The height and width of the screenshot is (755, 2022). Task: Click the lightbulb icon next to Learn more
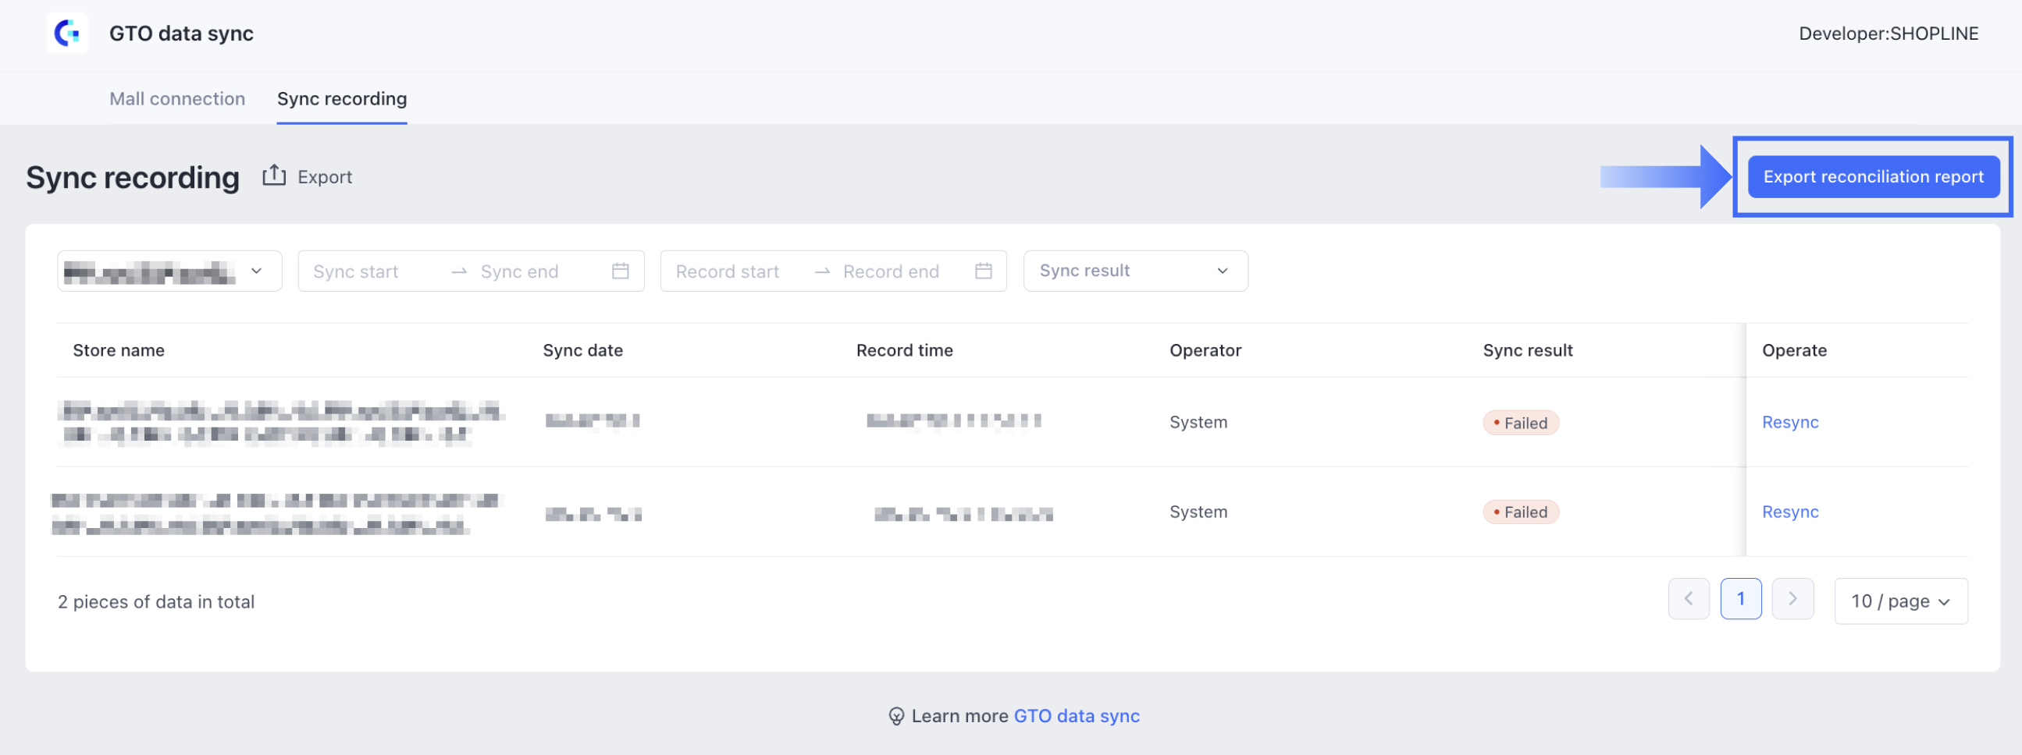pos(895,716)
